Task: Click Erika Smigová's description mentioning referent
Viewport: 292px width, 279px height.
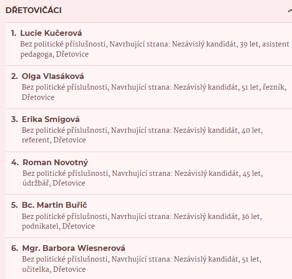Action: 142,135
